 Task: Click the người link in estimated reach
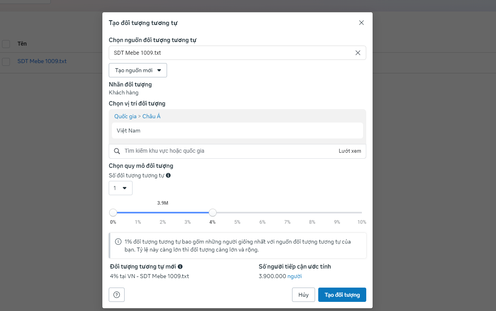coord(294,276)
